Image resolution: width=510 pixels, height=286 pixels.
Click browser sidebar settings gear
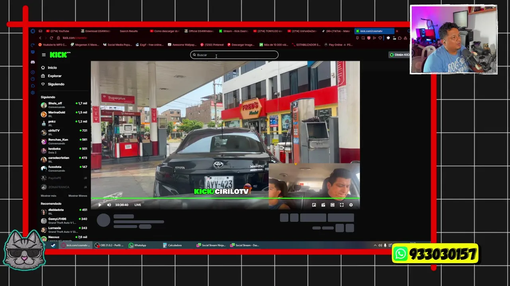point(33,93)
